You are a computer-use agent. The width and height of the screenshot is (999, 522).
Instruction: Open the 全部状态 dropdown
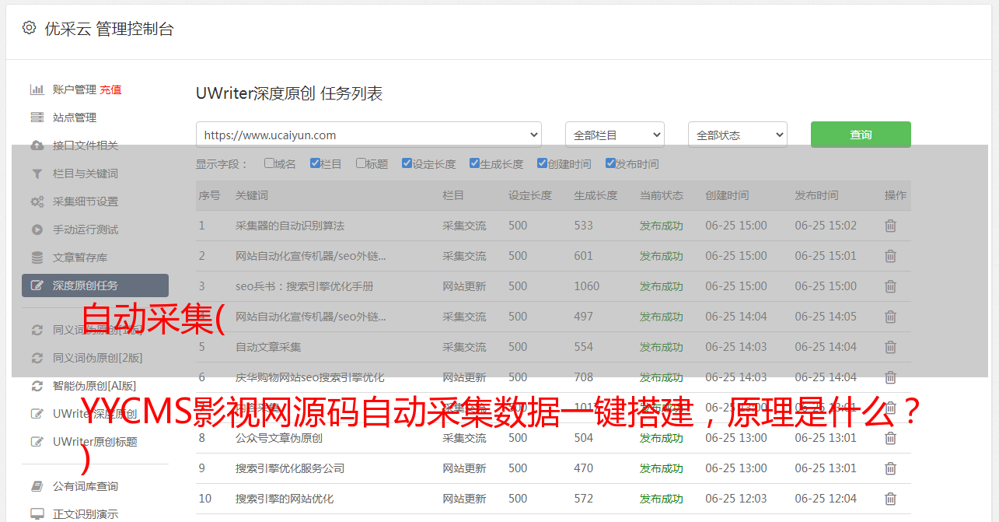click(738, 135)
